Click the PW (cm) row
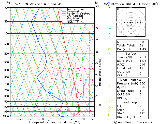This screenshot has width=160, height=124. pyautogui.click(x=131, y=49)
